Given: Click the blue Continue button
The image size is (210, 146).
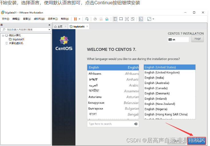Looking at the screenshot, I should 197,141.
